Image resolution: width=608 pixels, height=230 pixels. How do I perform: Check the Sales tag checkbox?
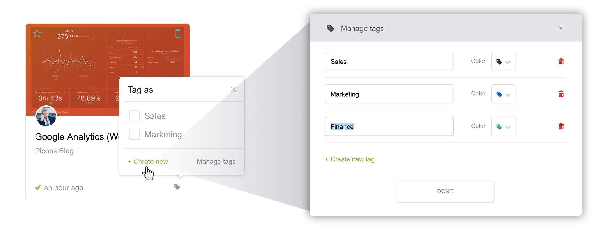(x=135, y=116)
